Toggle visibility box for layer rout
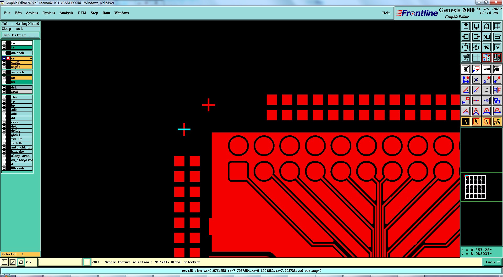The width and height of the screenshot is (503, 277). coord(4,92)
